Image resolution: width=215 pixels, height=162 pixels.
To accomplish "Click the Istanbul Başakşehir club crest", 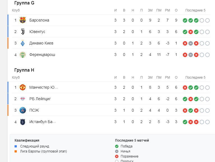I will pos(23,122).
